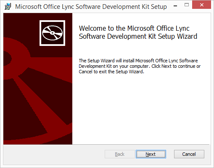Click the empty white area below the description

click(x=141, y=109)
